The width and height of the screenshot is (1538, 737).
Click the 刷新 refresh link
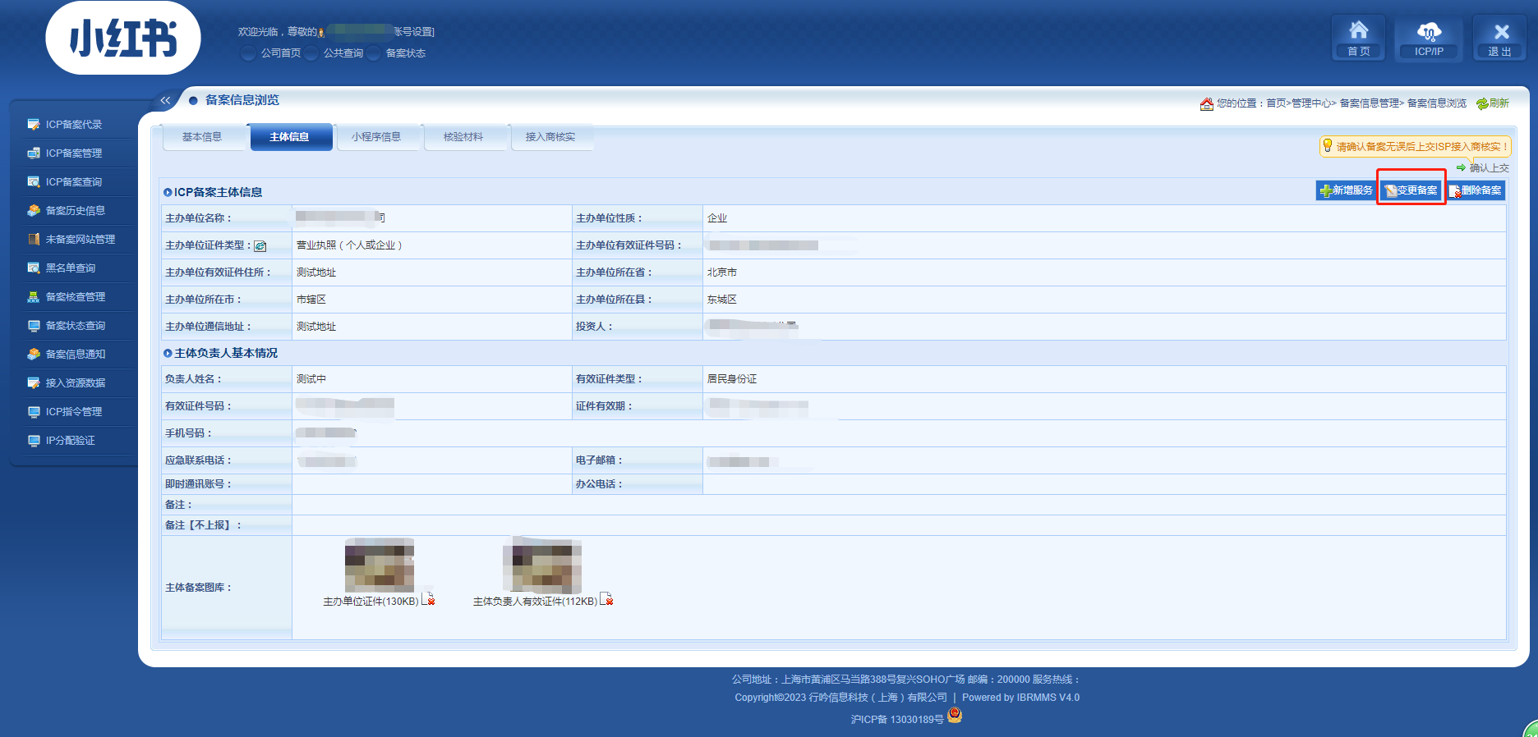1493,103
